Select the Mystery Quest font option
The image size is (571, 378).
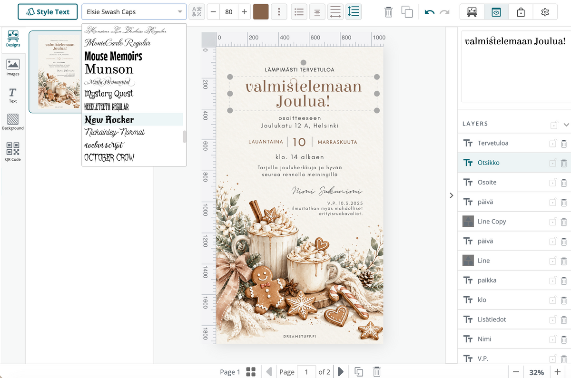pos(109,94)
